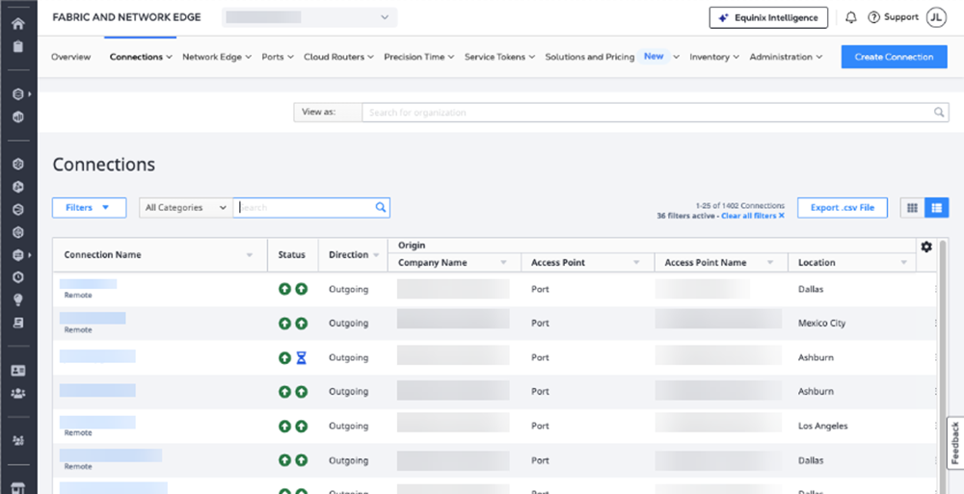
Task: Open the Ports menu
Action: [278, 57]
